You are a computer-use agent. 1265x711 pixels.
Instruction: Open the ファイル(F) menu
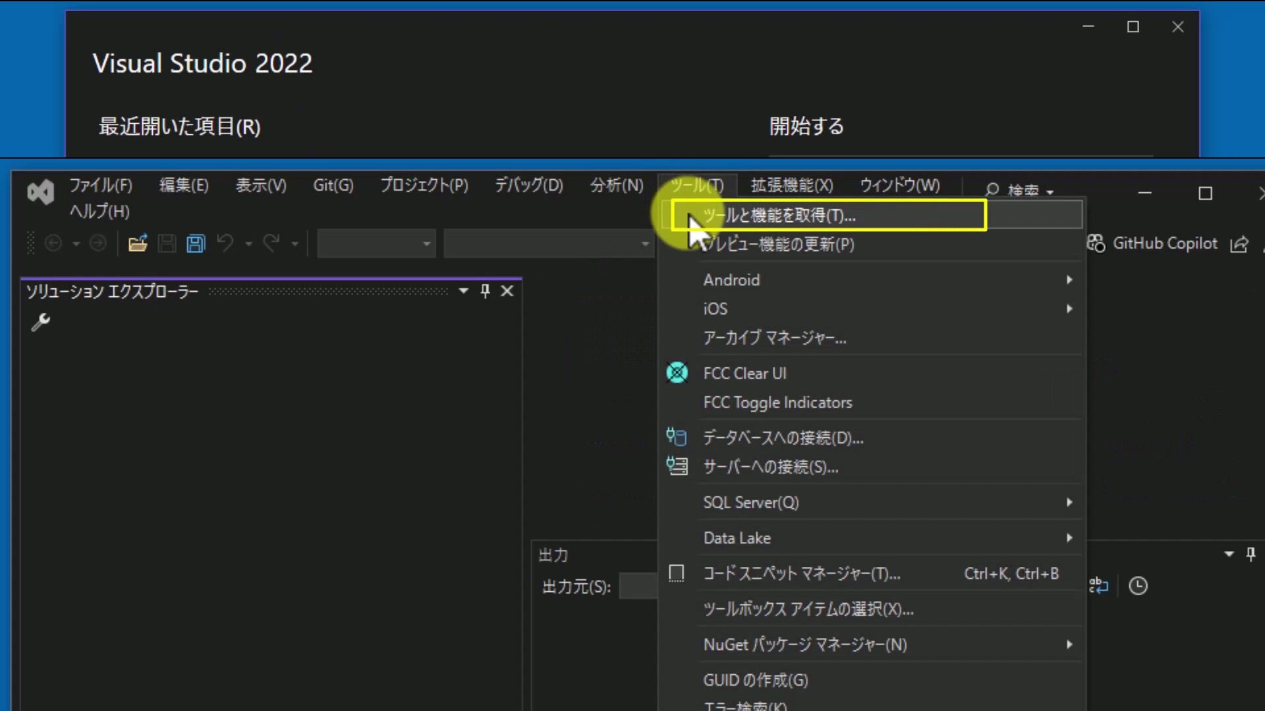tap(101, 186)
